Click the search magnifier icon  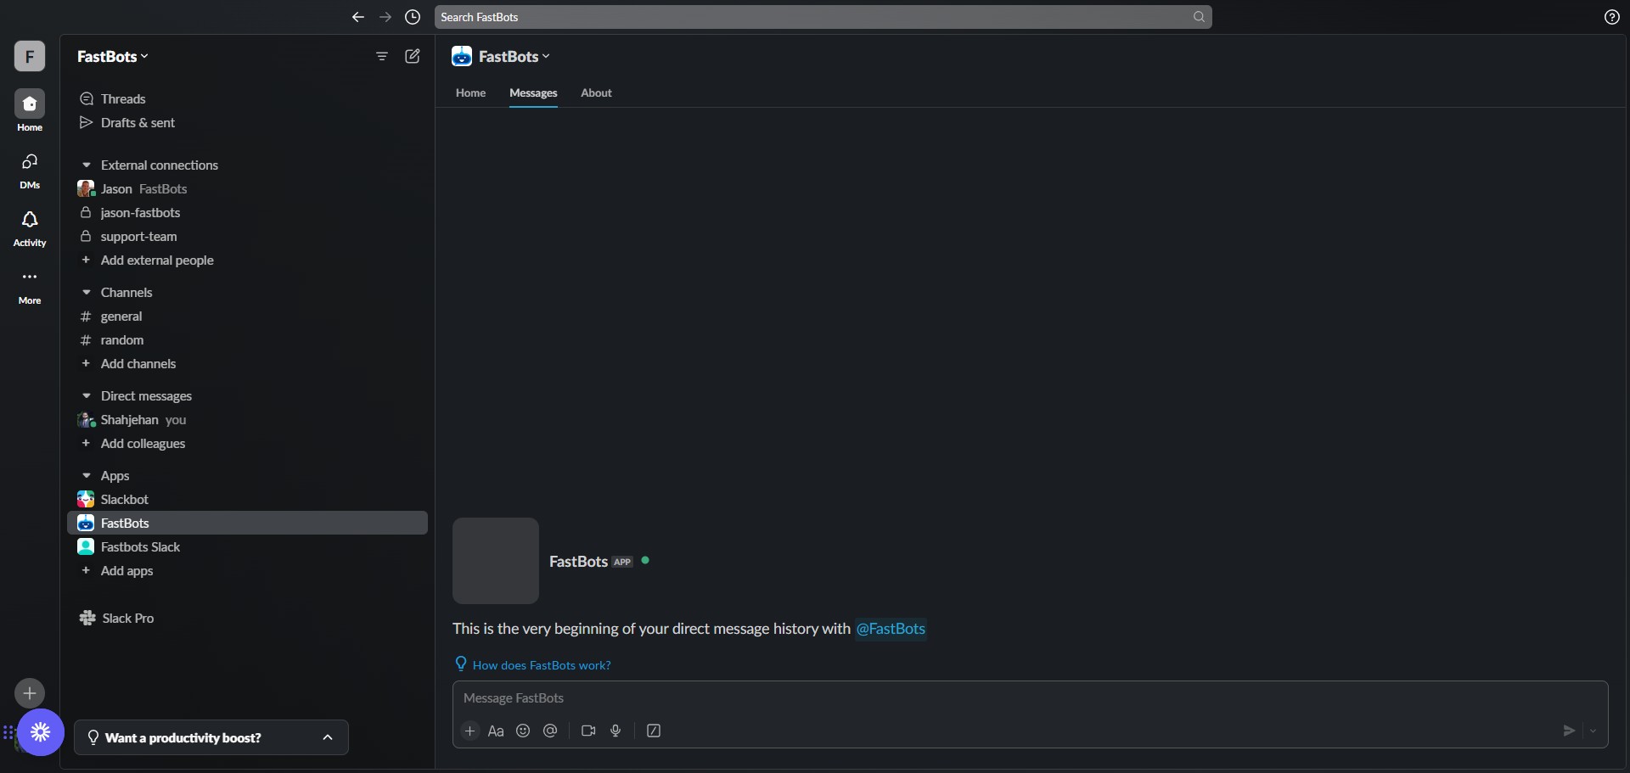click(1199, 17)
